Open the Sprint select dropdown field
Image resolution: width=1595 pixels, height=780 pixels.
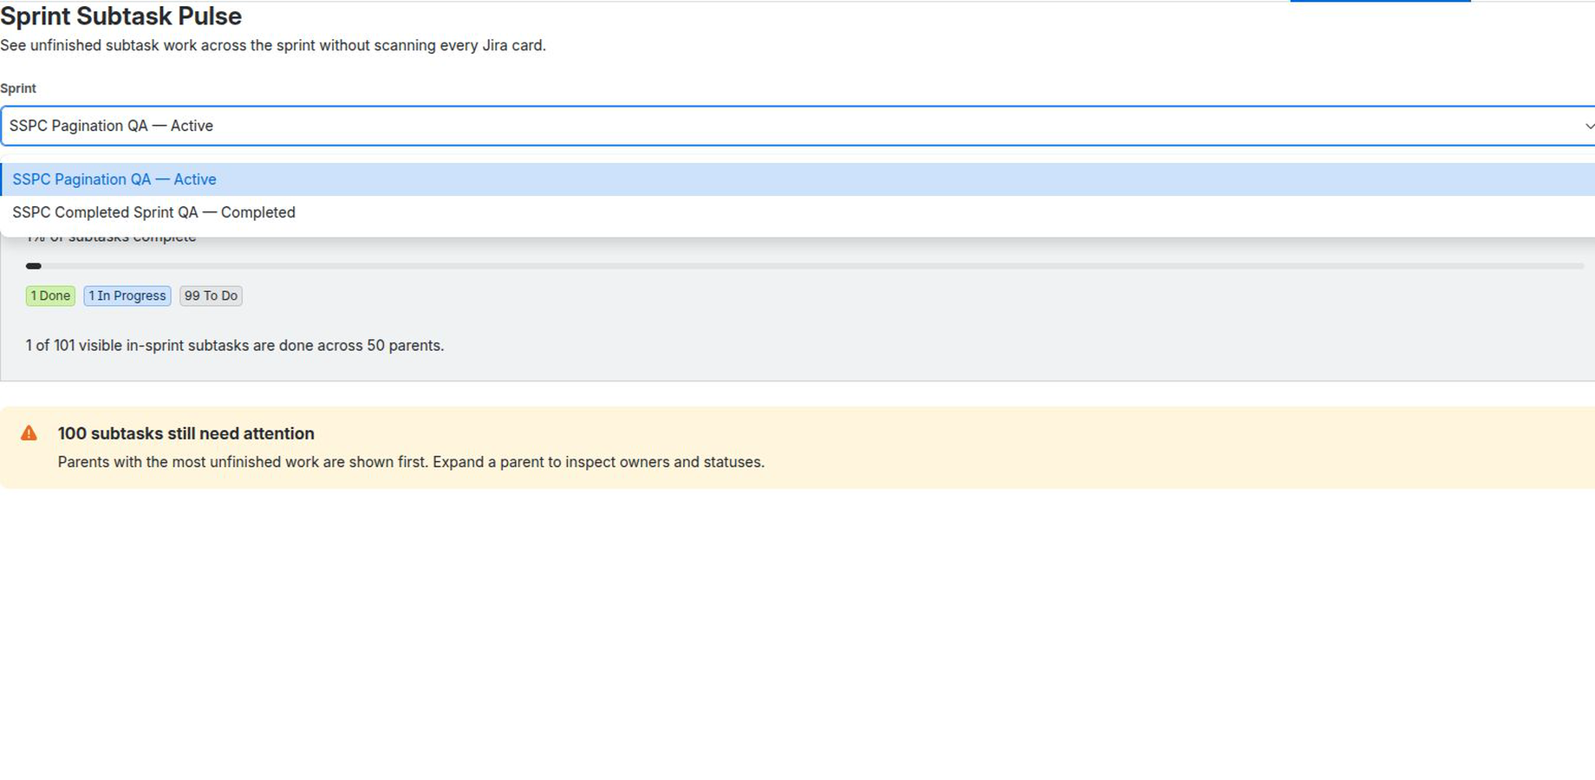click(x=797, y=126)
